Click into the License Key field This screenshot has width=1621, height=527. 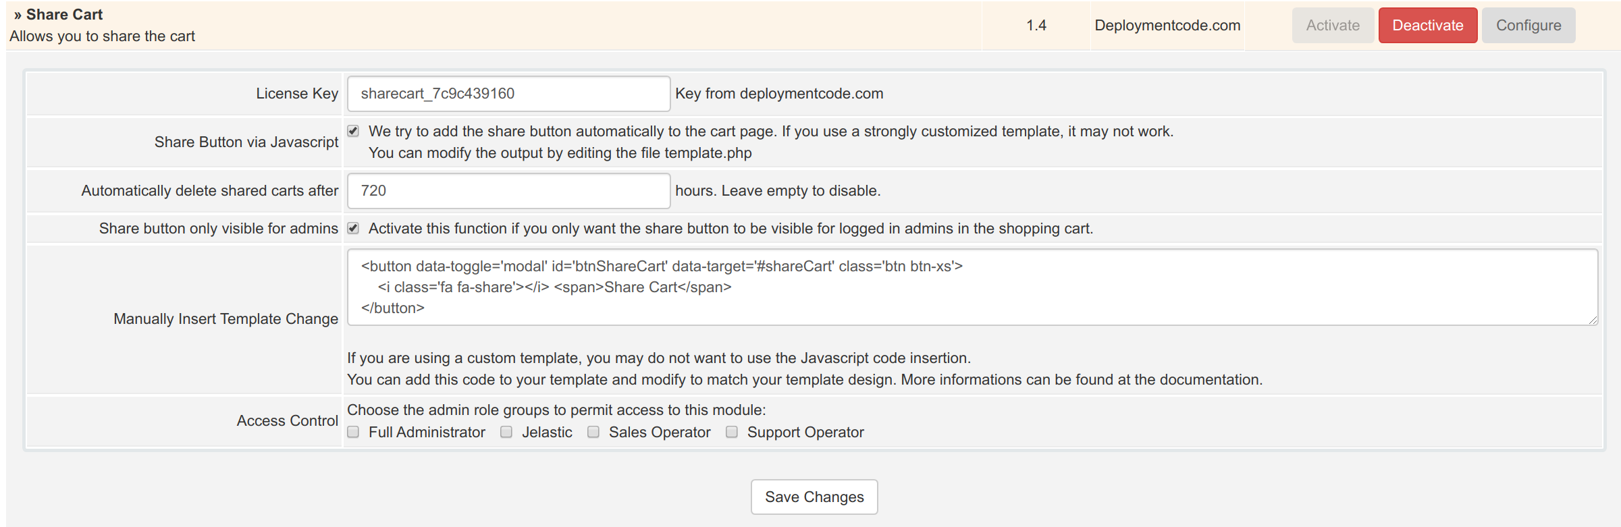click(508, 94)
